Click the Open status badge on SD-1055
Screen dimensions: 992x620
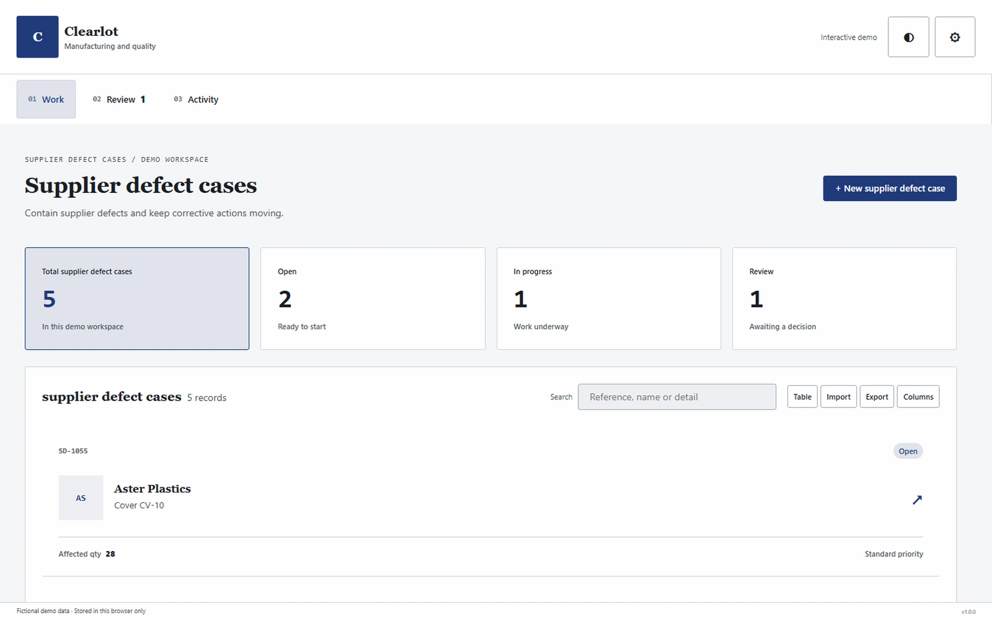click(908, 451)
